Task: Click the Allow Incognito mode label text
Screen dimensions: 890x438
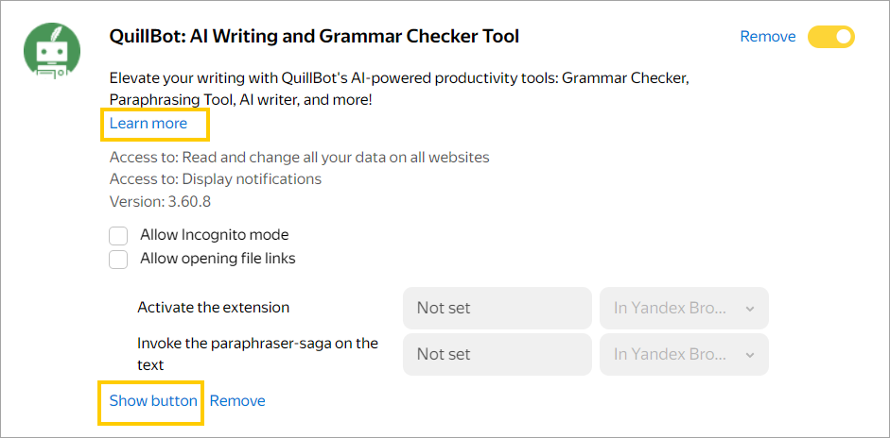Action: [x=214, y=235]
